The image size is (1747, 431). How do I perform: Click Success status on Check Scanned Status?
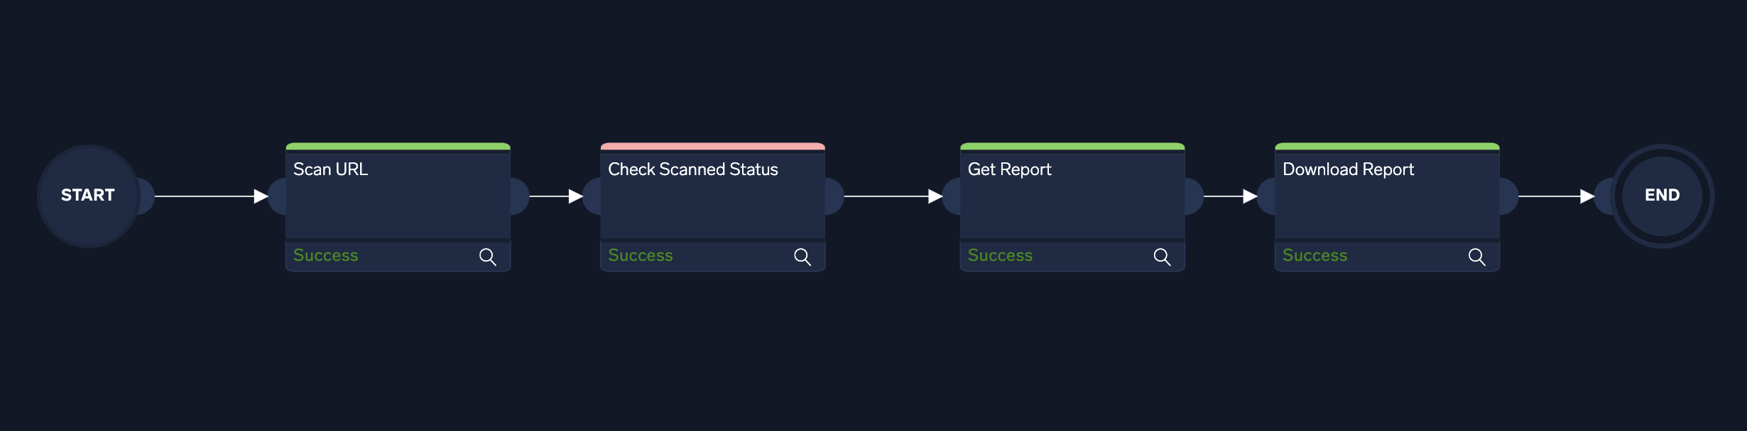[641, 255]
